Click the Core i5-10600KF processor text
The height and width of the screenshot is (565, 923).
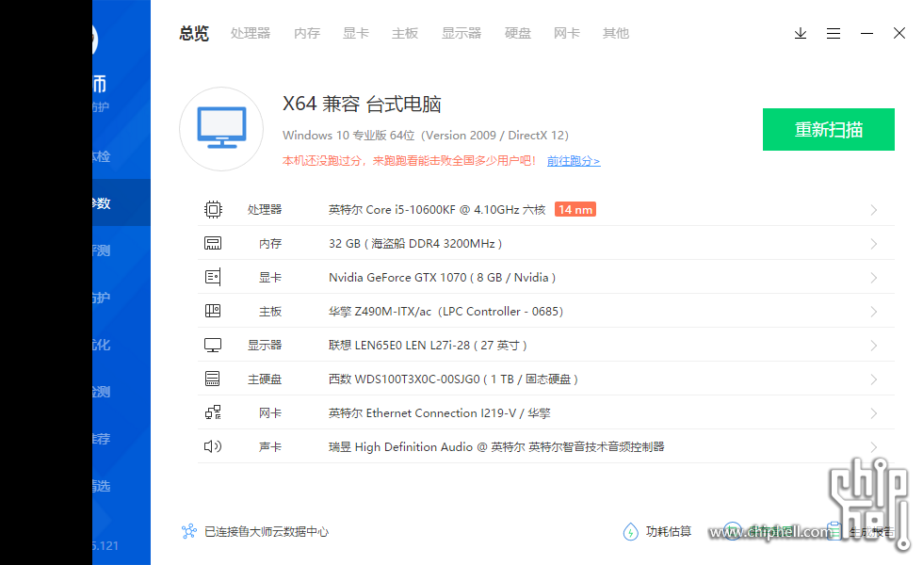coord(437,209)
